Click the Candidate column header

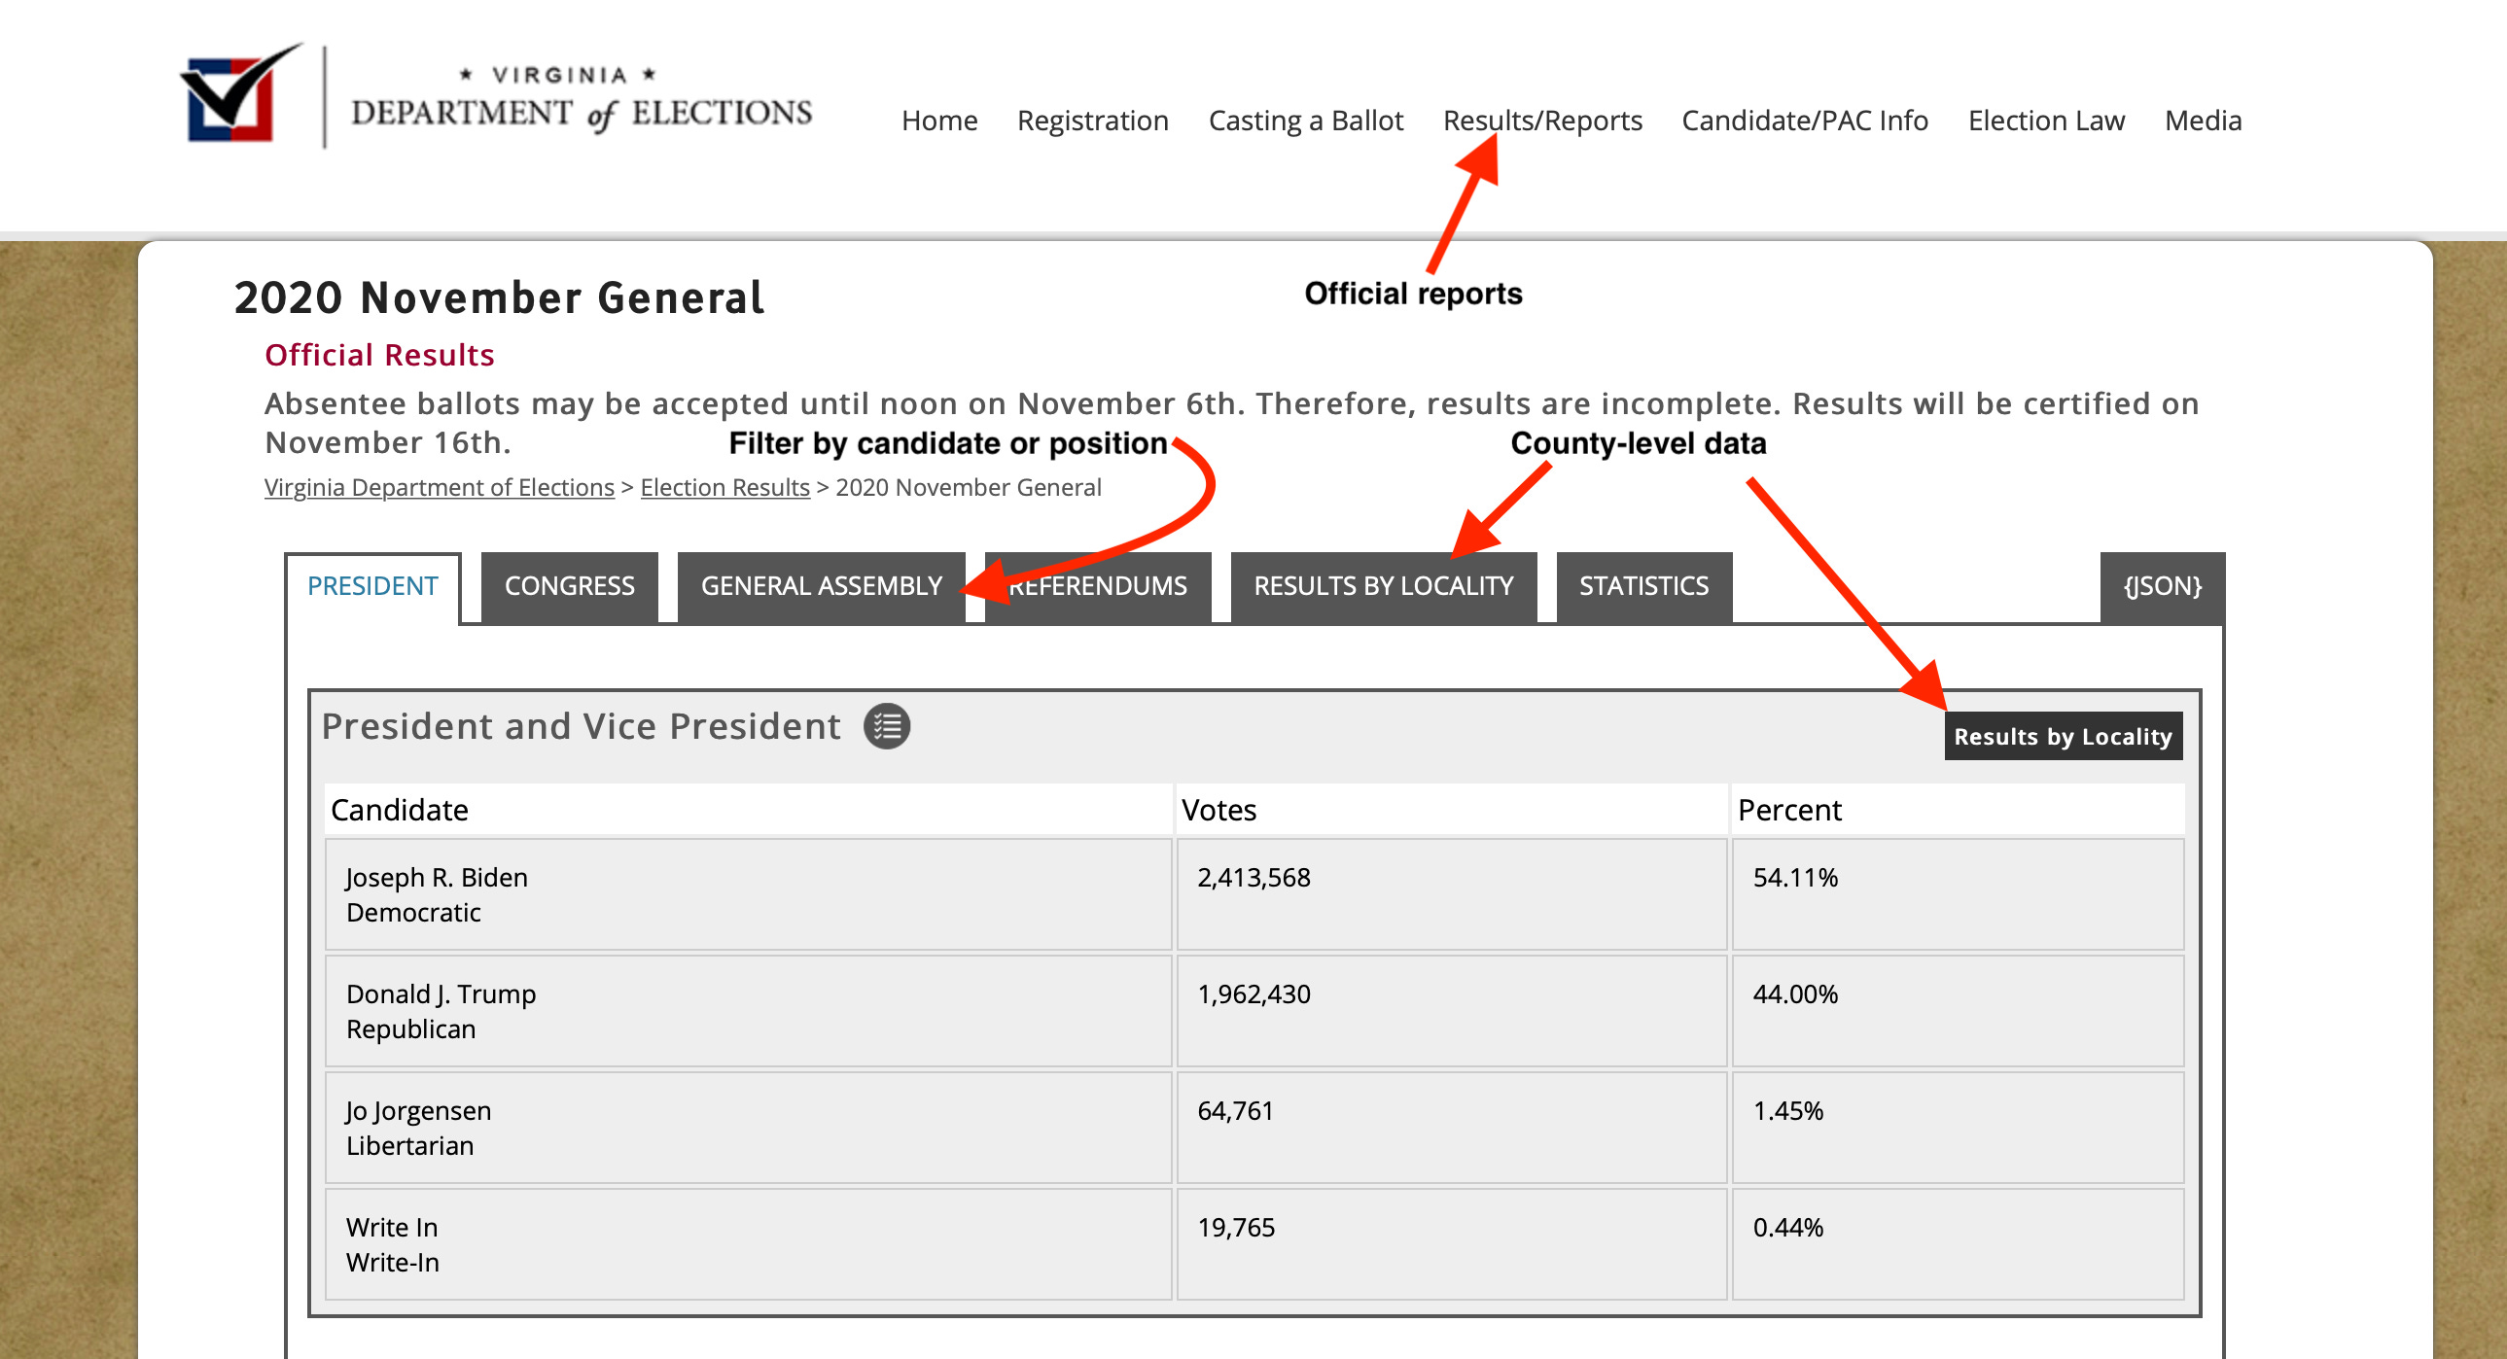tap(748, 810)
